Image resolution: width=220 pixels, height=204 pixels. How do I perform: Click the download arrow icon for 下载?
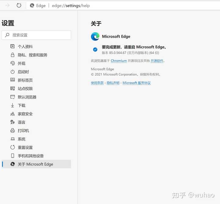point(13,105)
